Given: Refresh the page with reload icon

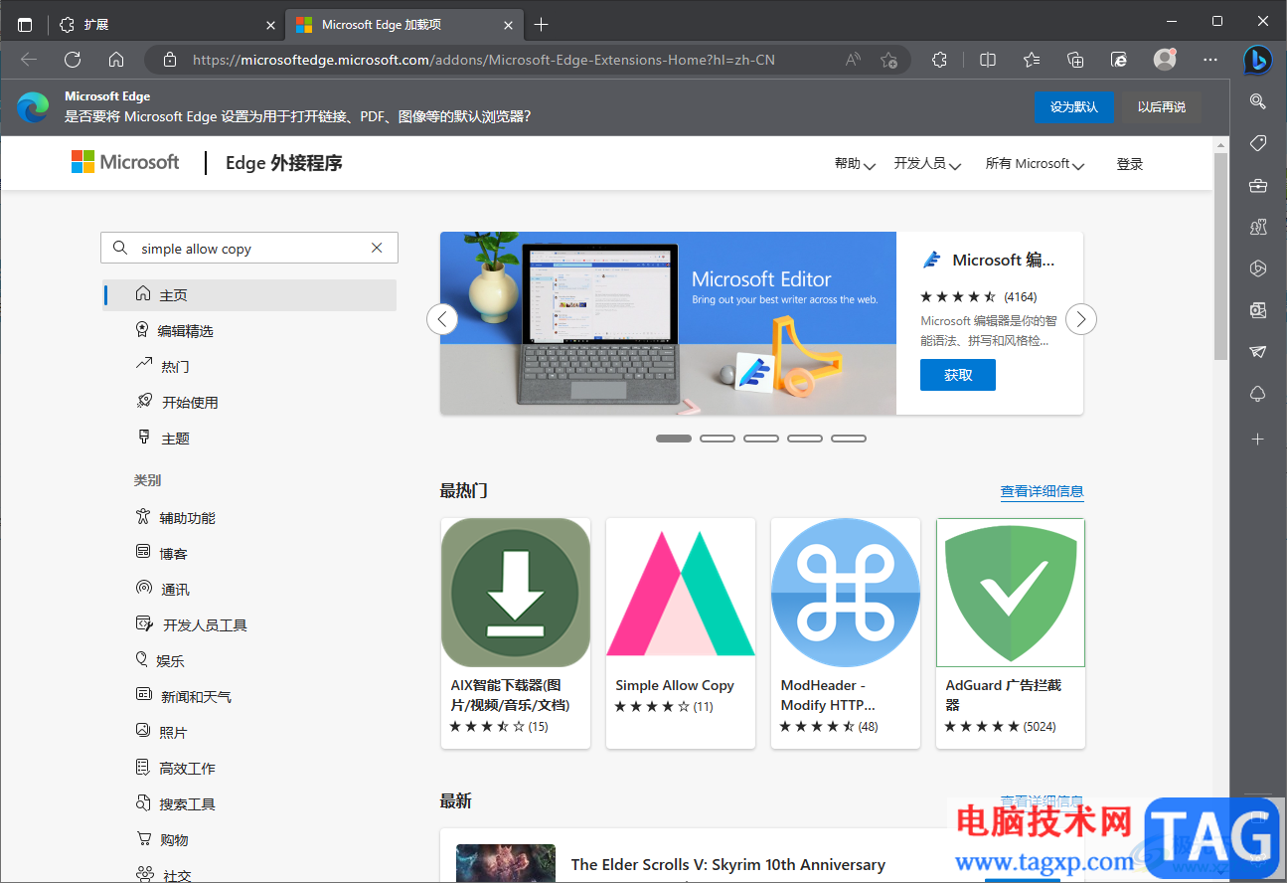Looking at the screenshot, I should tap(73, 60).
